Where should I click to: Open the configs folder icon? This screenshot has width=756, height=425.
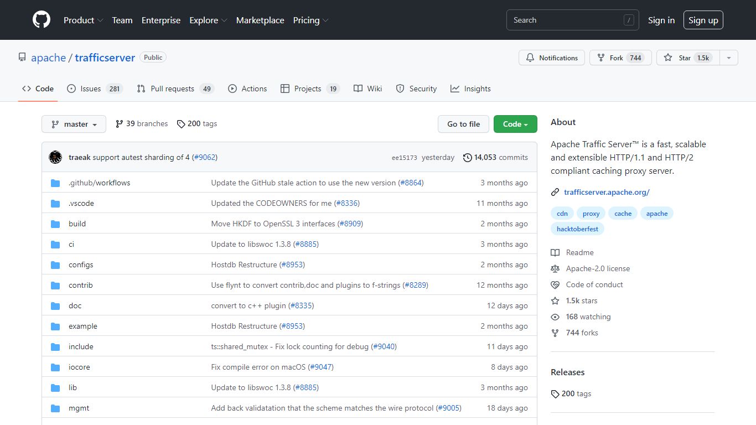[55, 265]
